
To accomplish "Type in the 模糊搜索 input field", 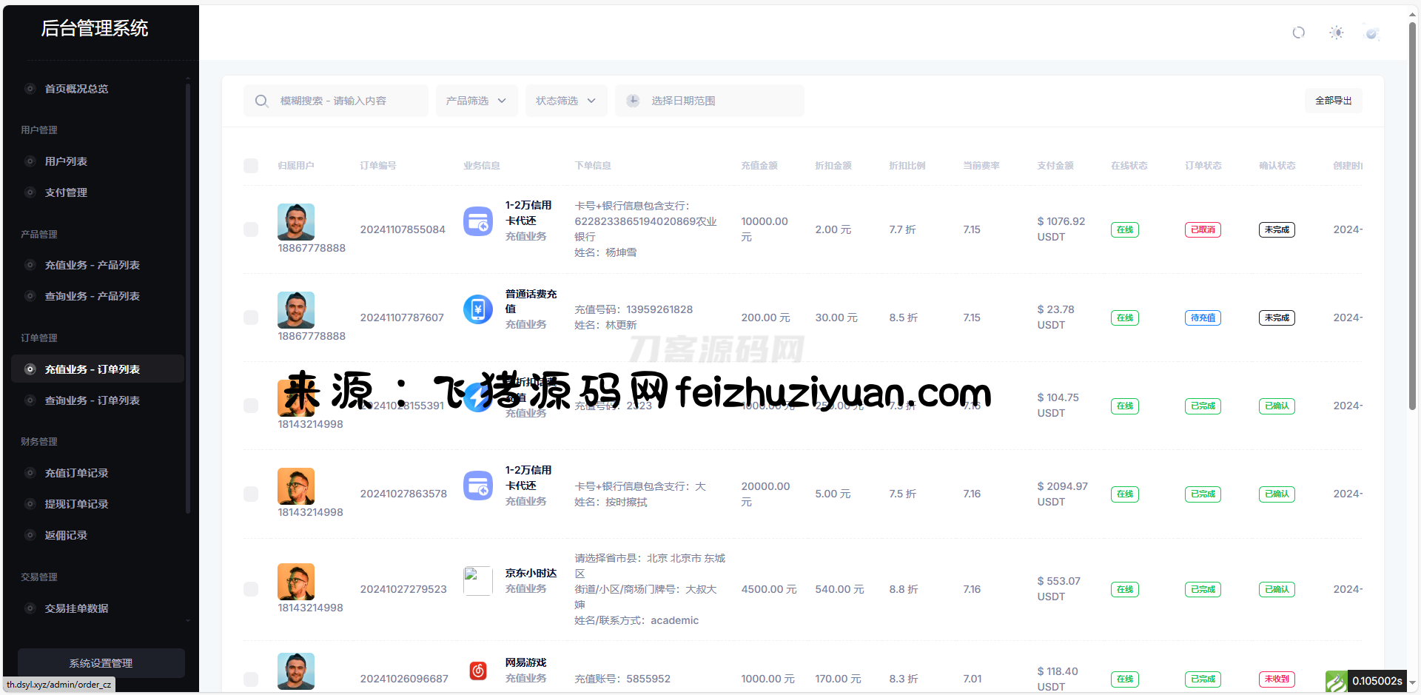I will pos(348,101).
